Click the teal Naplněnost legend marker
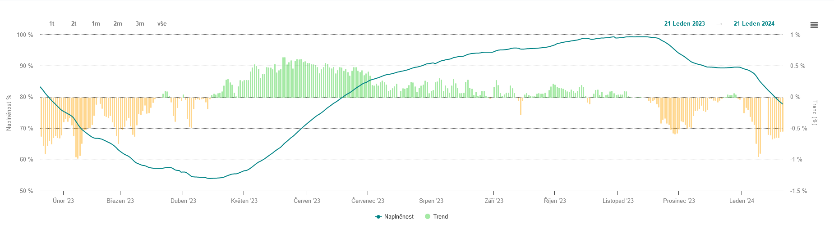 (378, 217)
